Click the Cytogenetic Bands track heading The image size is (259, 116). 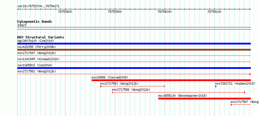35,22
